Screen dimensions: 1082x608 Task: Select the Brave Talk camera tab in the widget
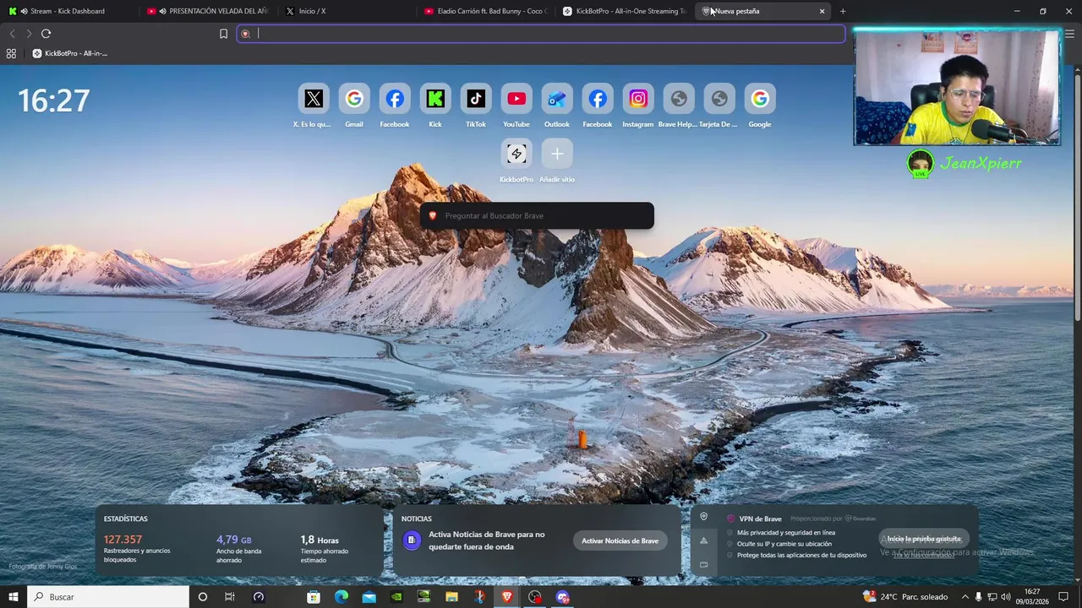pos(703,564)
